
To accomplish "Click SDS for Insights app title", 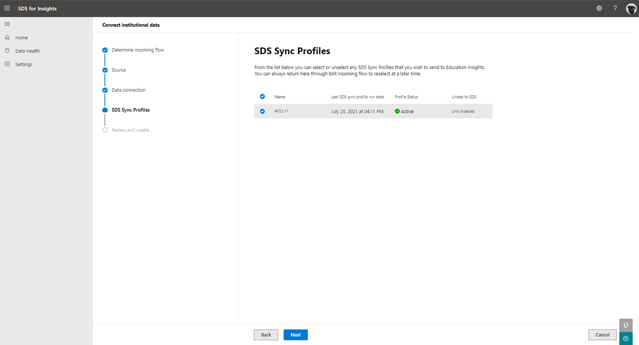I will pos(37,9).
